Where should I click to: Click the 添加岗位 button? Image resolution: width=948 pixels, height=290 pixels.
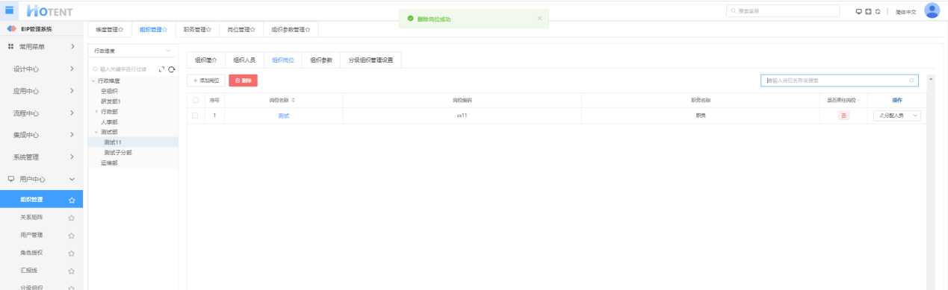(206, 80)
